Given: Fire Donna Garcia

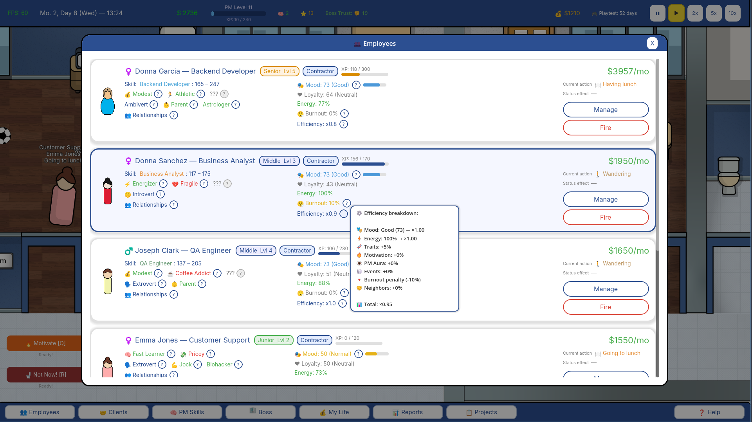Looking at the screenshot, I should (606, 128).
